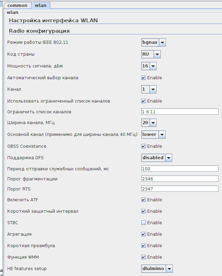This screenshot has width=222, height=276.
Task: Toggle the ATF enable checkbox
Action: (143, 200)
